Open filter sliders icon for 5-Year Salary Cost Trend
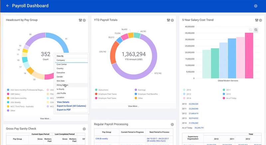This screenshot has width=266, height=145. pos(257,20)
